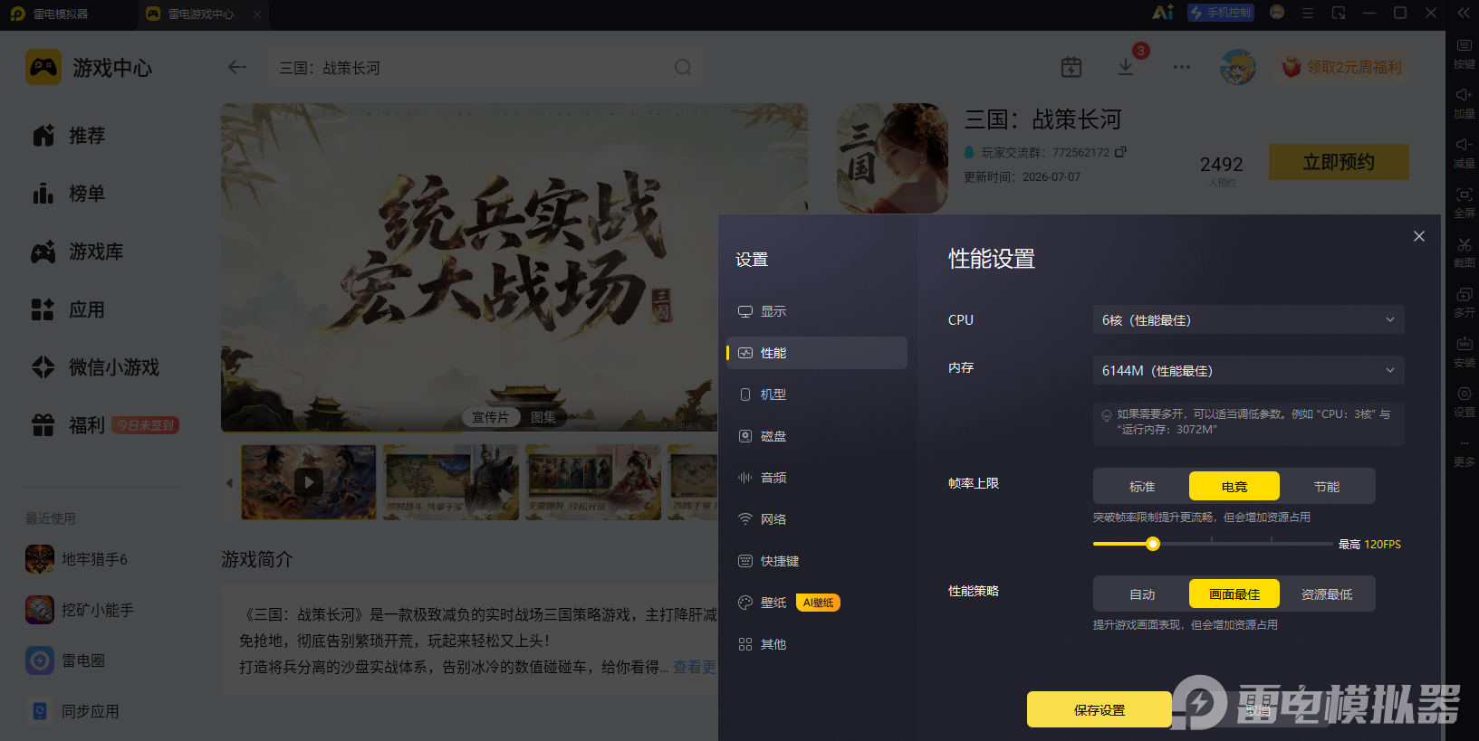The width and height of the screenshot is (1479, 741).
Task: Copy the player group number 772562172
Action: 1120,152
